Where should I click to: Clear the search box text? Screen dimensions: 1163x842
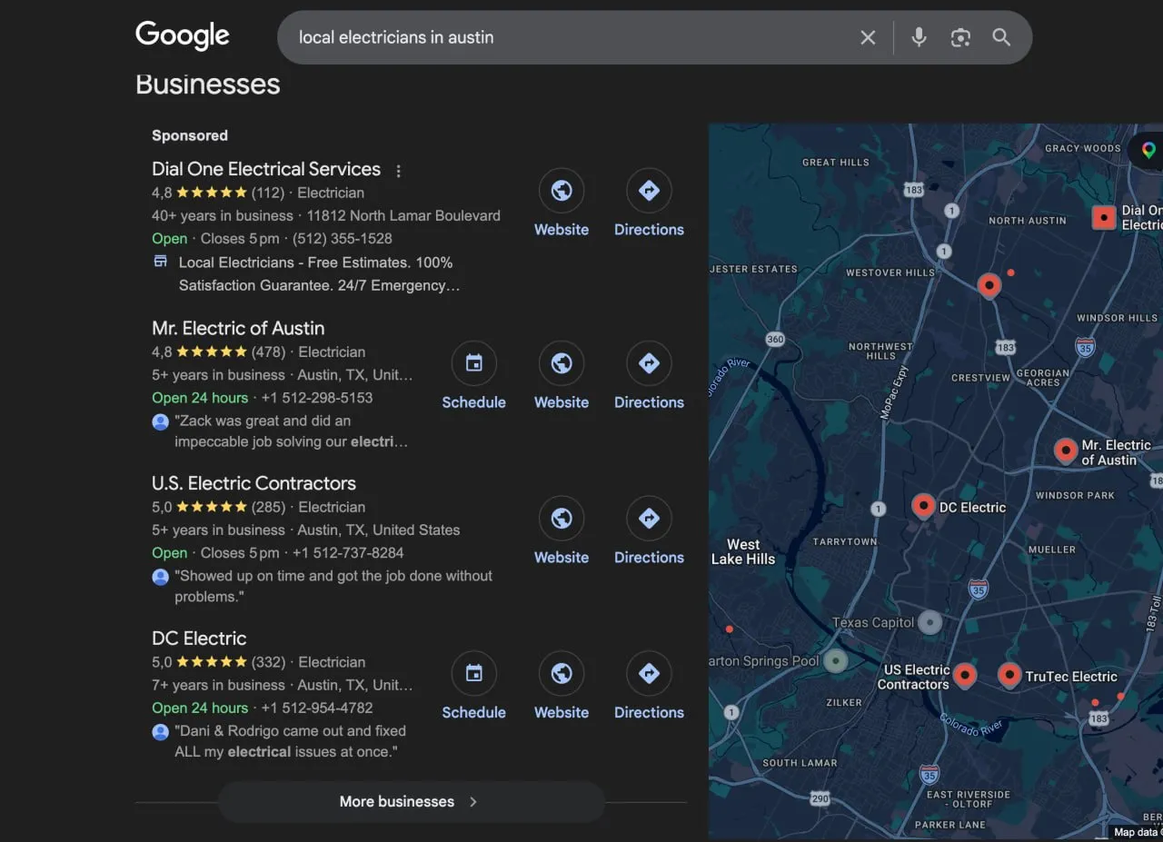[868, 37]
